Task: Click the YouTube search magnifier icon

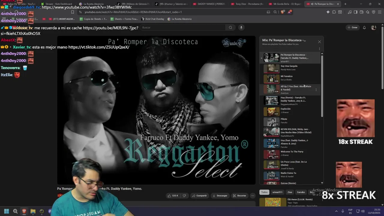Action: point(230,28)
